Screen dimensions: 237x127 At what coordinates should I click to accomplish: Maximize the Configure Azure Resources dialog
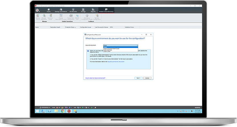click(146, 34)
